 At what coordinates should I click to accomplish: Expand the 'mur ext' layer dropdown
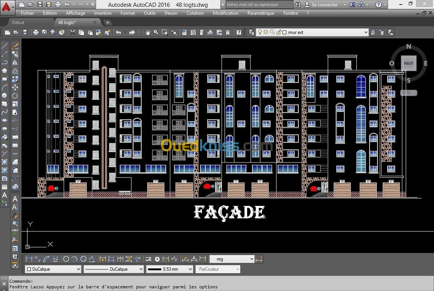click(365, 32)
